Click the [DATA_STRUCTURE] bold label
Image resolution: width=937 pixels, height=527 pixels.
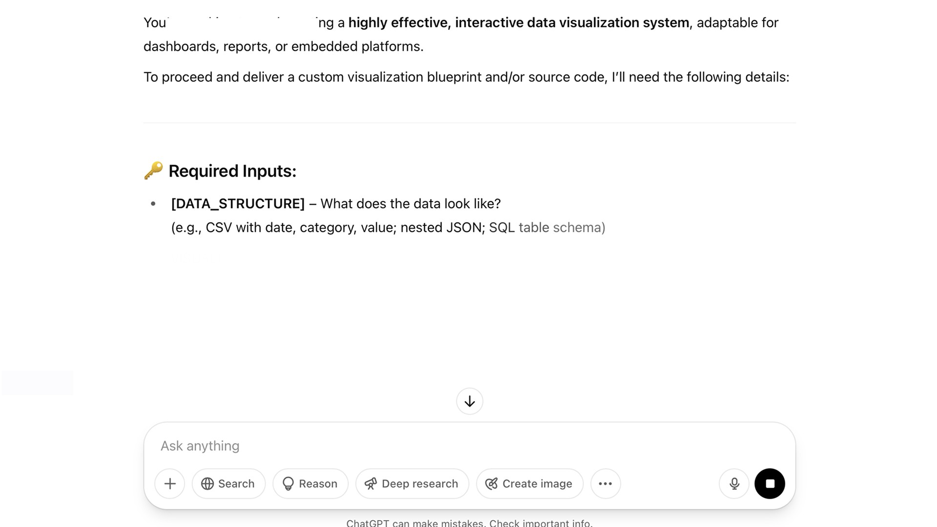[x=238, y=204]
